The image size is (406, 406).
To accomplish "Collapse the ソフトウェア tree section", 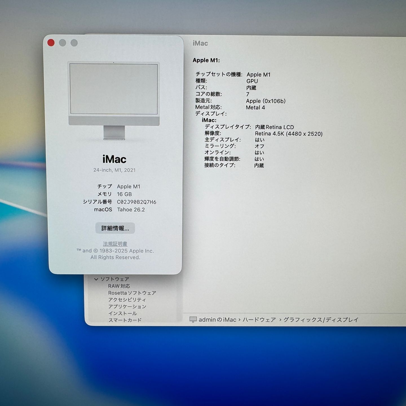I will coord(96,279).
